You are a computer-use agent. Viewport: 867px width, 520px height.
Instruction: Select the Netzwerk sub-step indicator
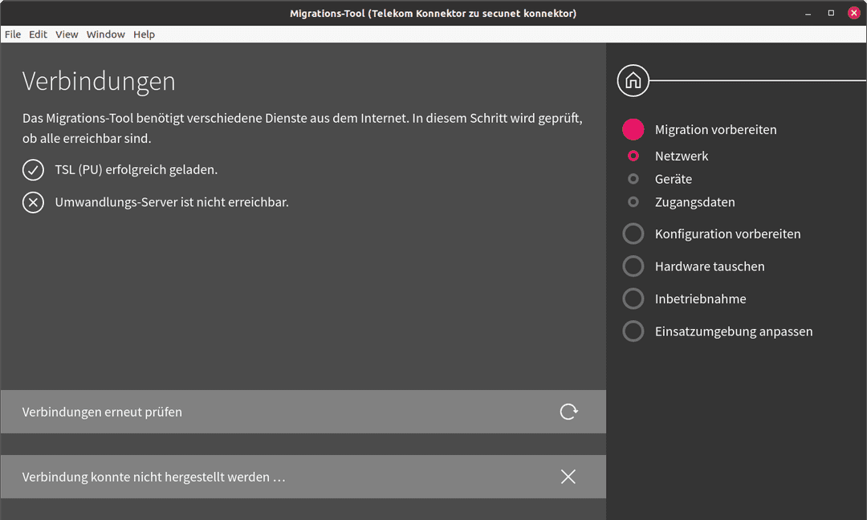[633, 156]
